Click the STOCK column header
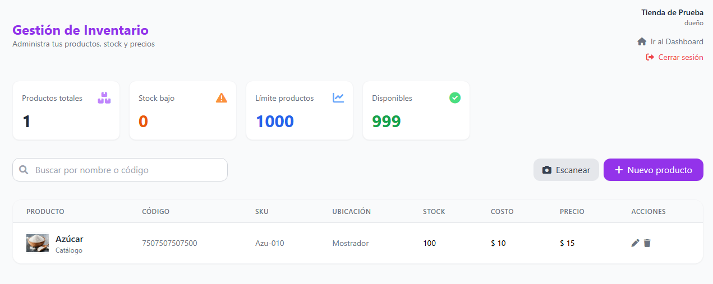The image size is (713, 284). coord(434,212)
